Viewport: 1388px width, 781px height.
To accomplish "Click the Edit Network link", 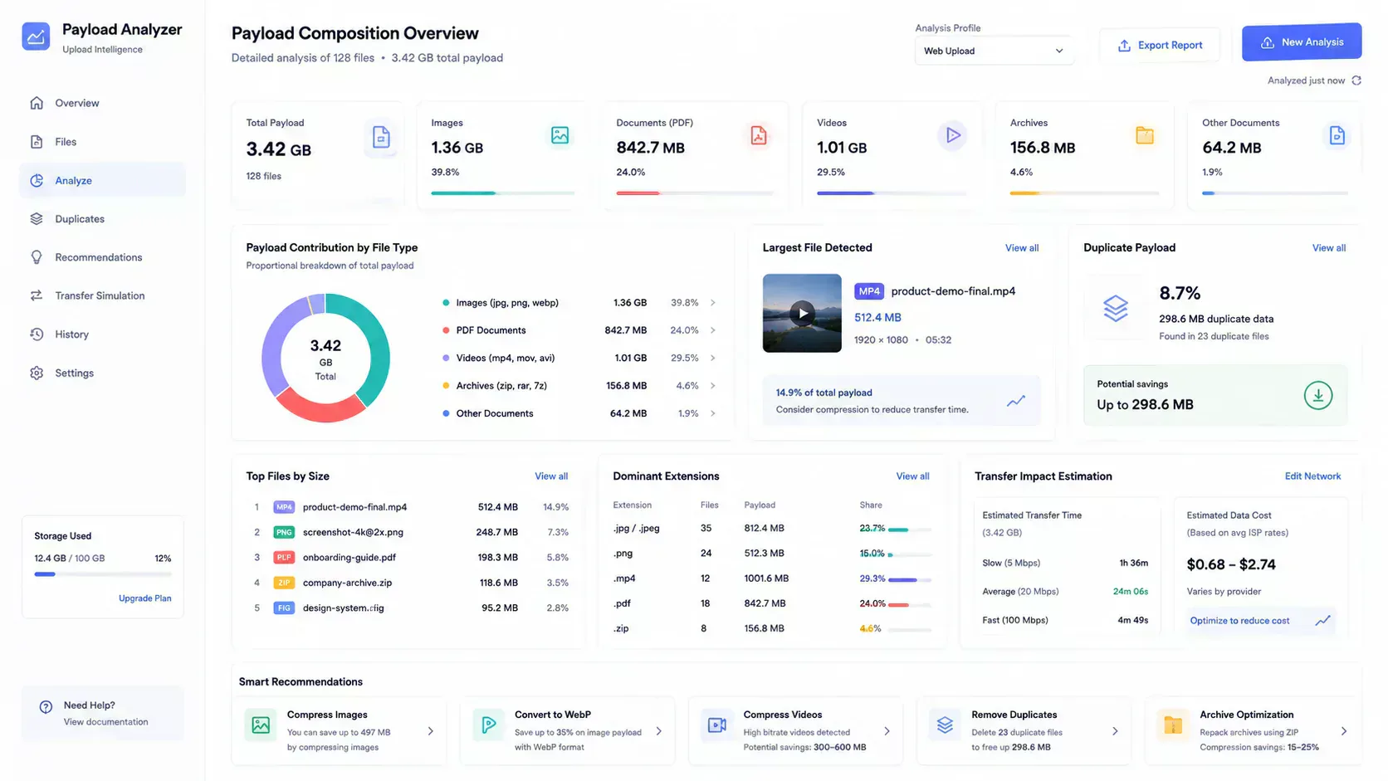I will point(1312,476).
